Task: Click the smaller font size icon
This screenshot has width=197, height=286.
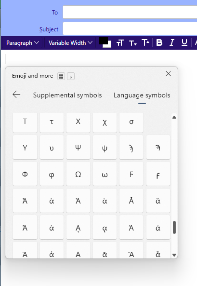Action: coord(132,43)
